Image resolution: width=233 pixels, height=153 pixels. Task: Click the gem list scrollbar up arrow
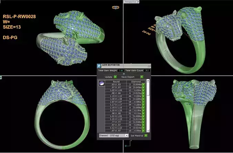(x=148, y=81)
